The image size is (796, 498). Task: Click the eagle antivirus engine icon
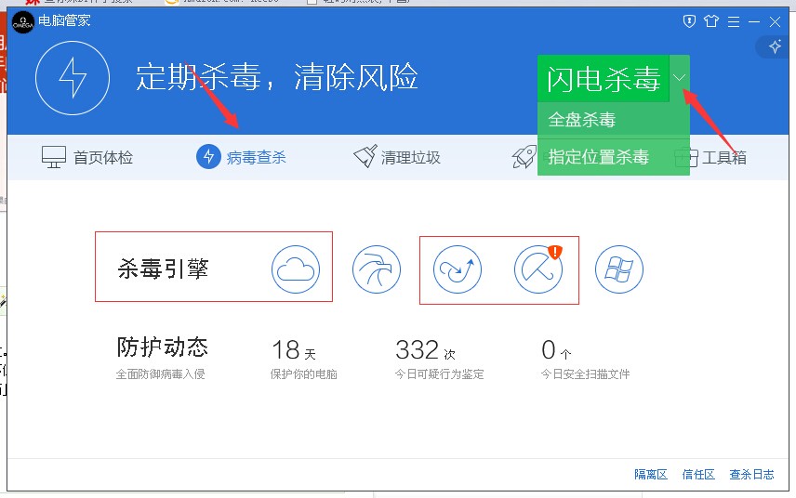point(377,269)
